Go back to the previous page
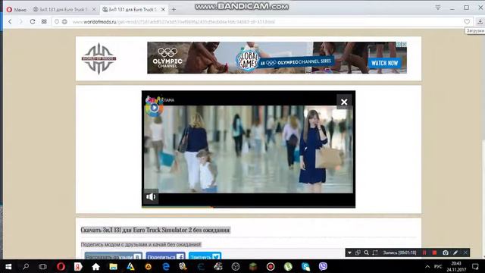Image resolution: width=485 pixels, height=273 pixels. (10, 22)
